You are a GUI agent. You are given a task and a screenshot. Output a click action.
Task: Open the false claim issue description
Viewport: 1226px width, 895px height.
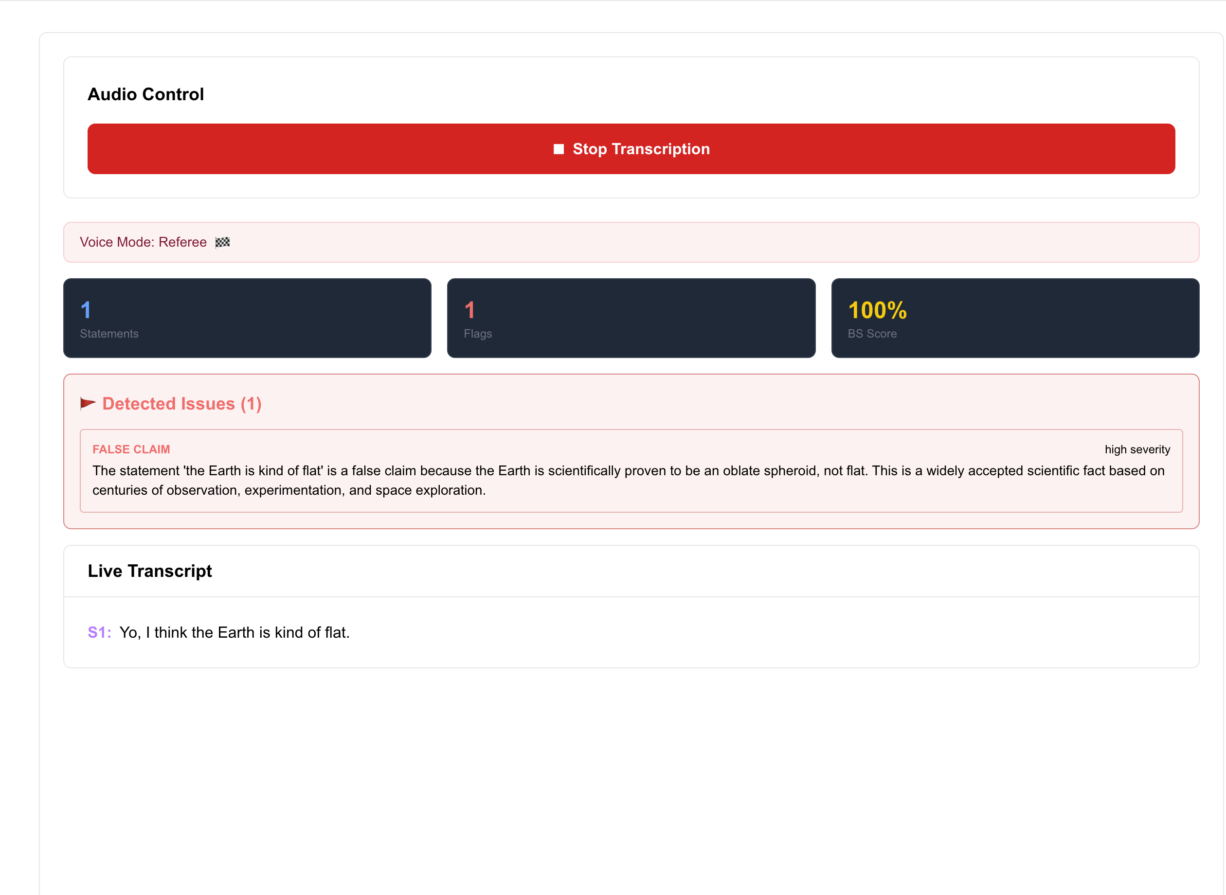tap(629, 481)
